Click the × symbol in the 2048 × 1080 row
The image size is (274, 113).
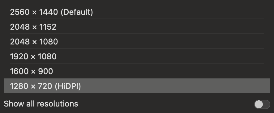[x=35, y=42]
